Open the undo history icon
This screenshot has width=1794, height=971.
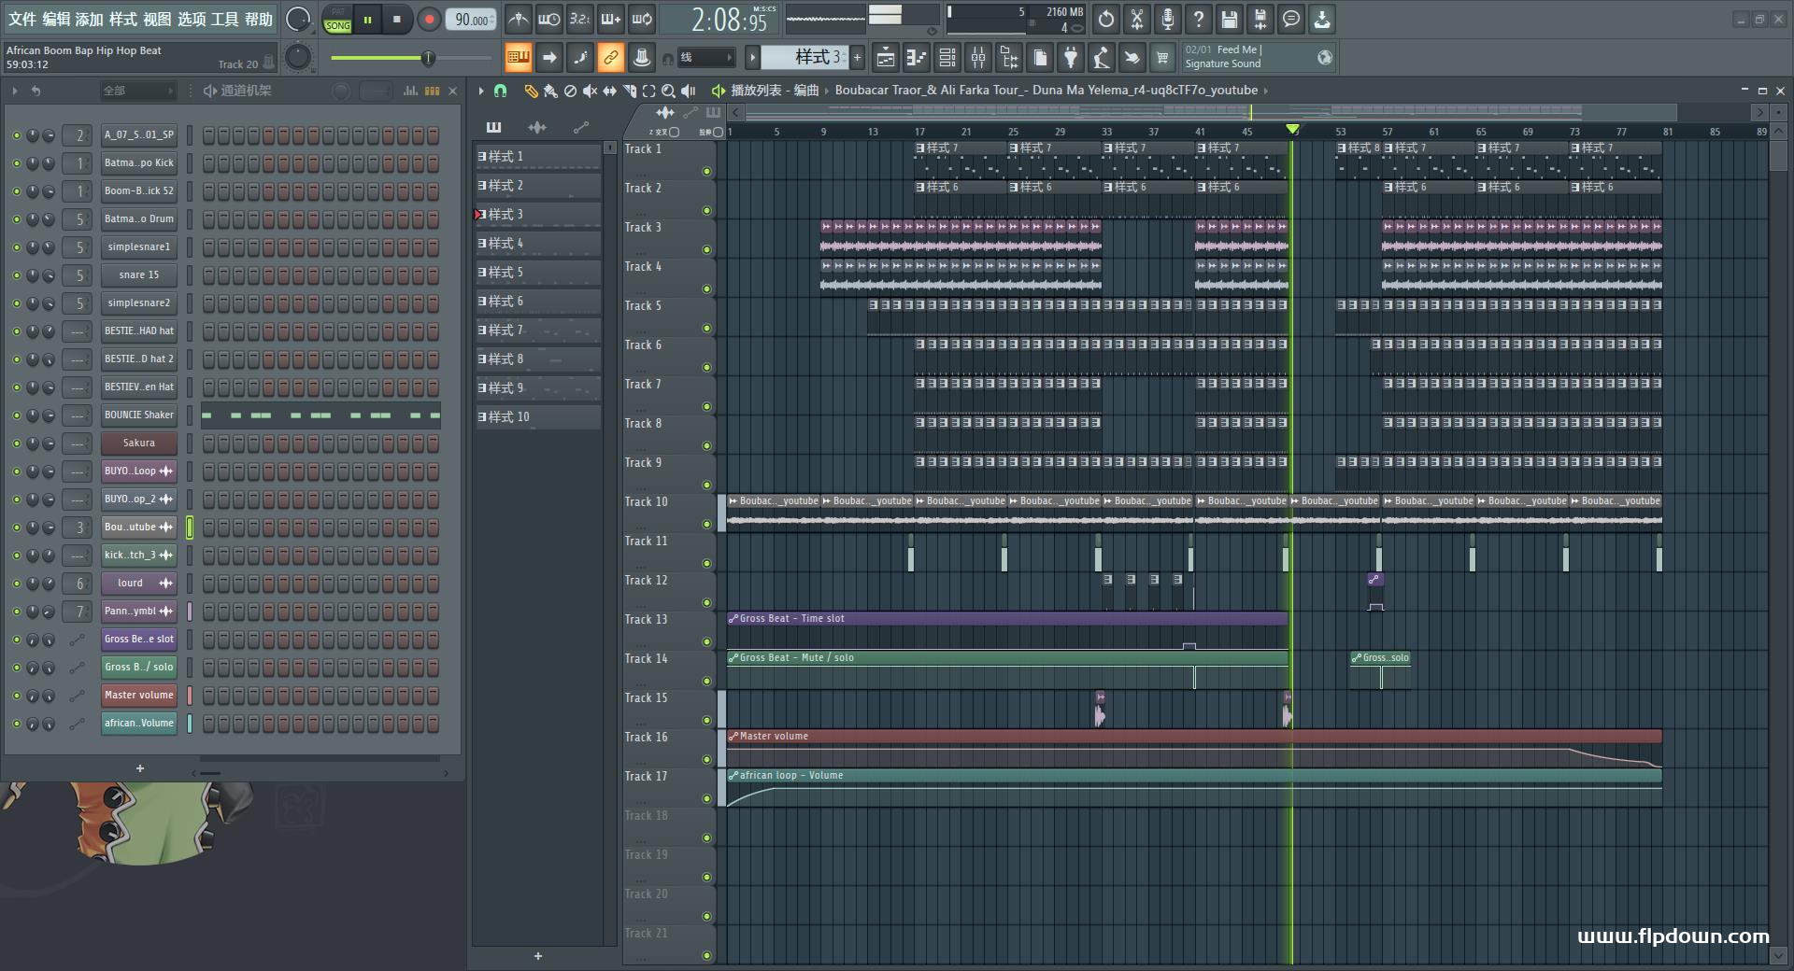[1106, 19]
